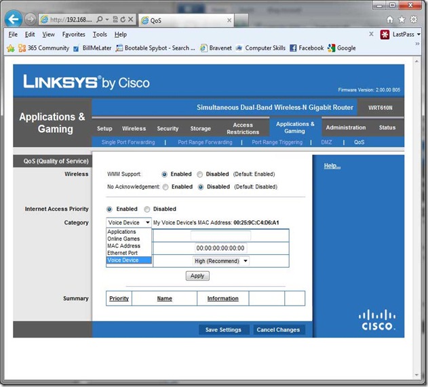428x387 pixels.
Task: Open the Administration tab
Action: pyautogui.click(x=345, y=127)
